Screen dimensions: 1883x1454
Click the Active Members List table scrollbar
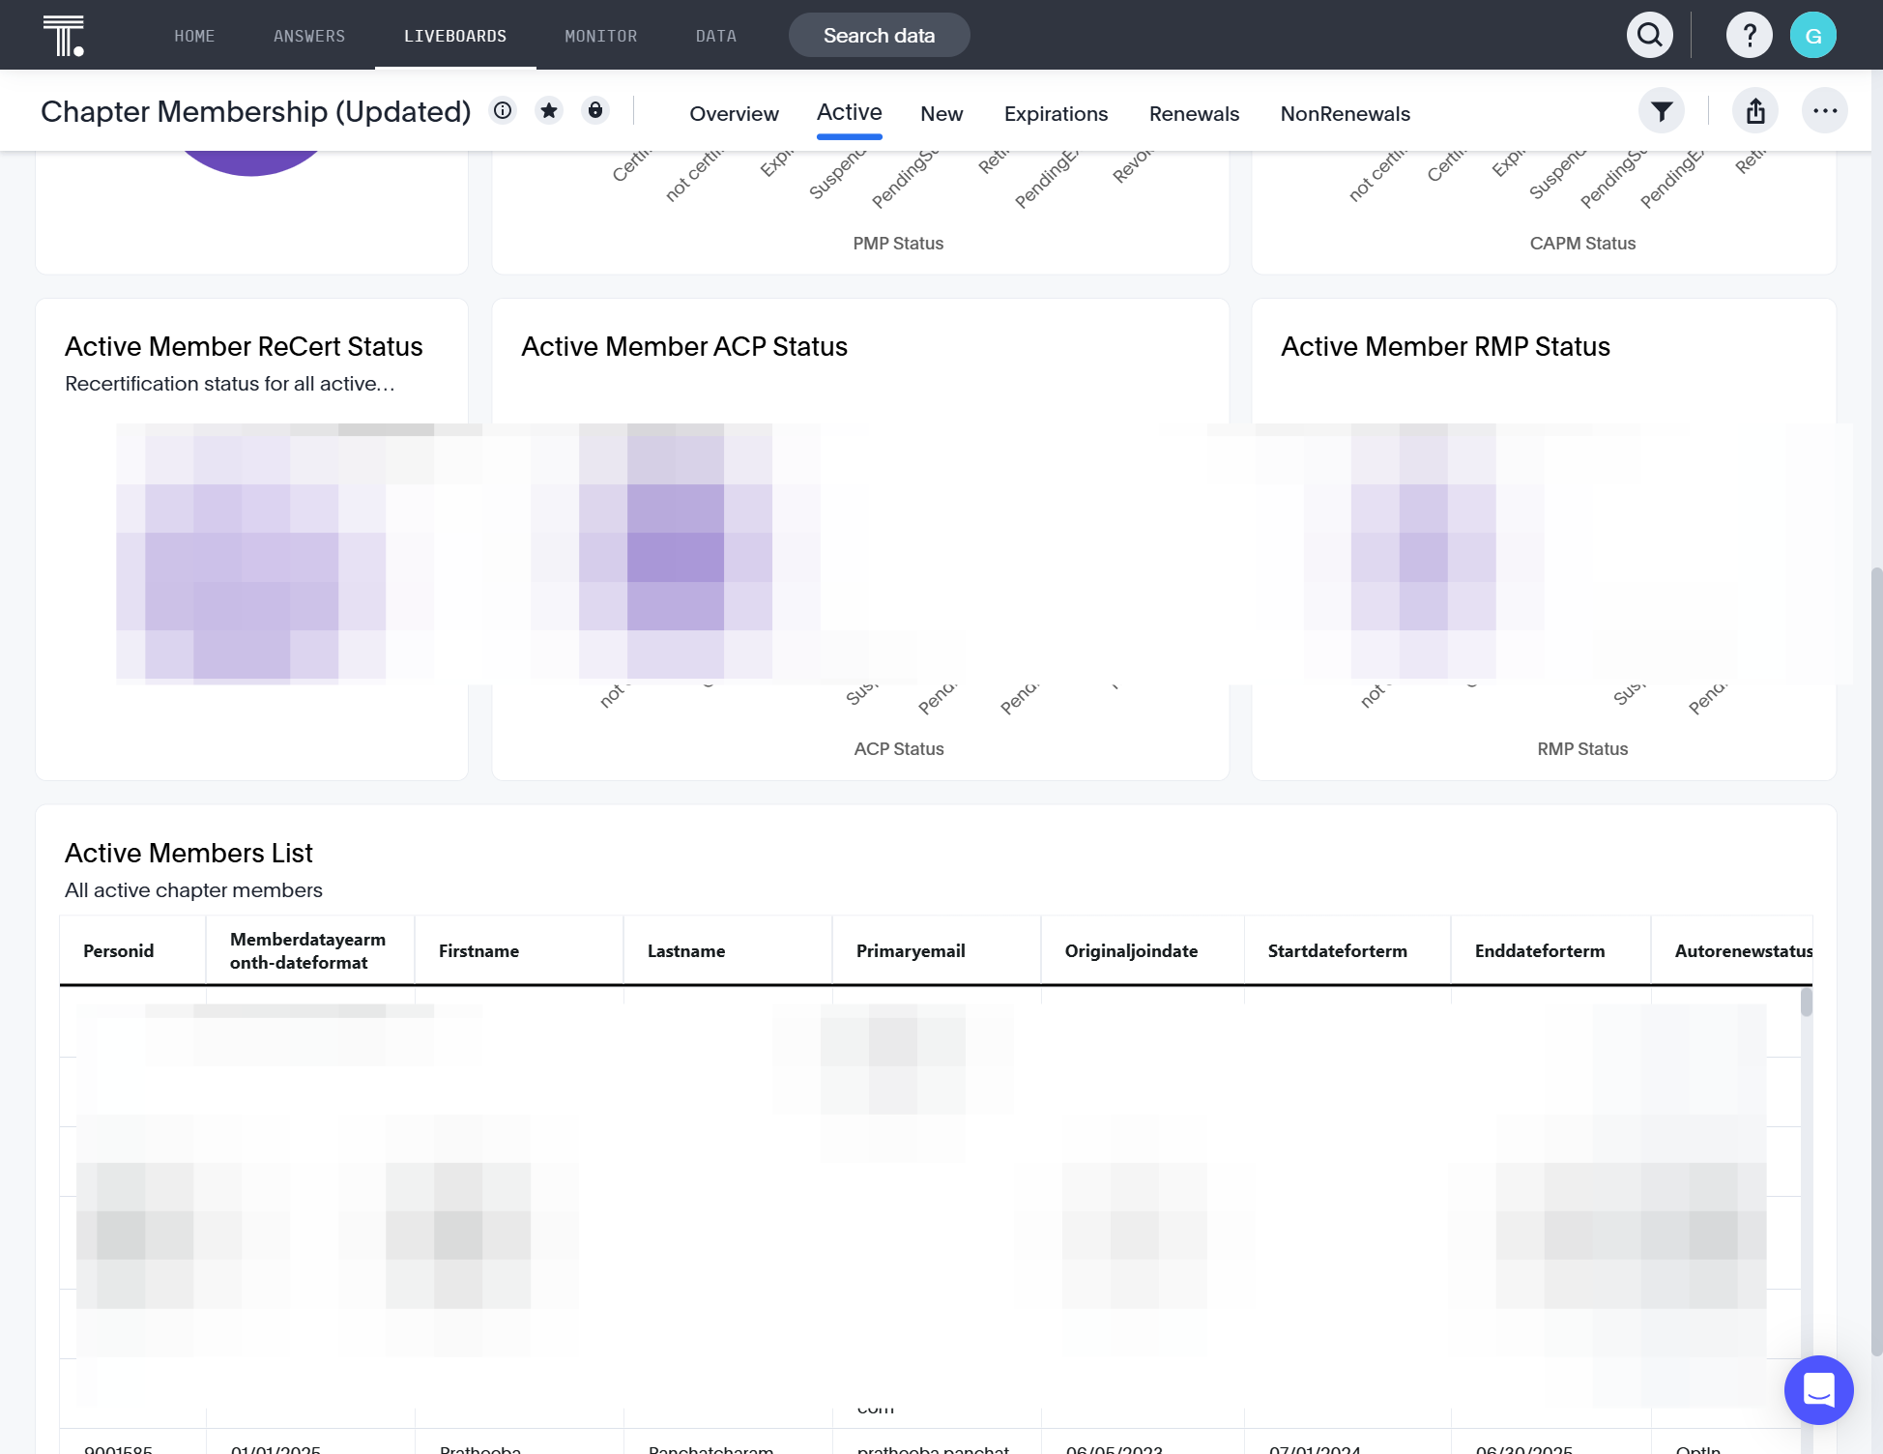click(x=1806, y=1002)
